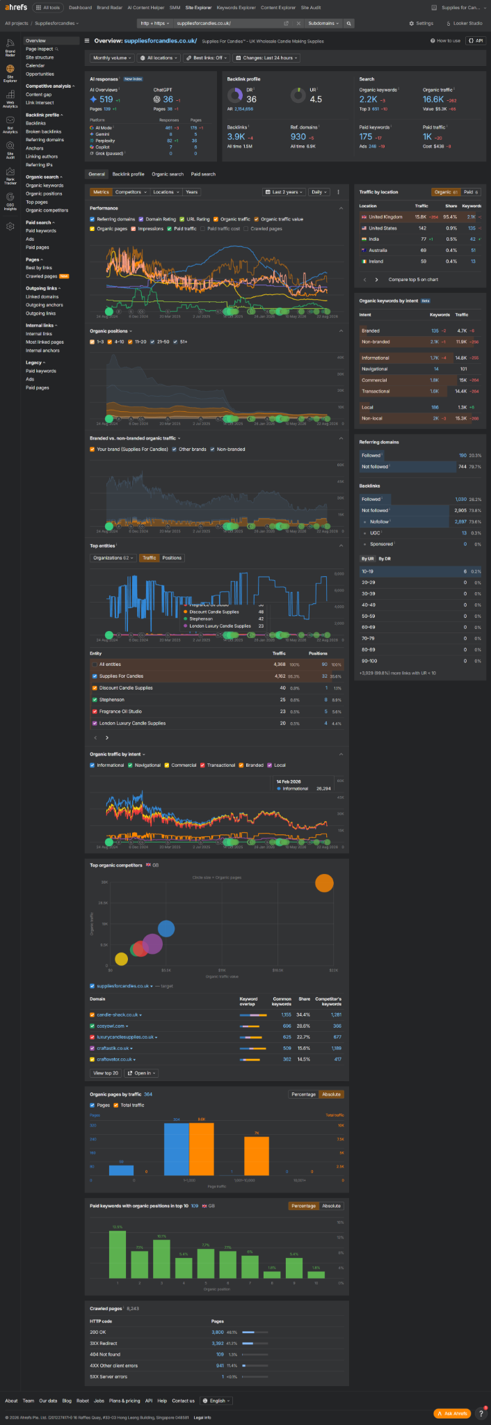The width and height of the screenshot is (491, 1425).
Task: Switch Top entities to Positions view
Action: pos(172,558)
